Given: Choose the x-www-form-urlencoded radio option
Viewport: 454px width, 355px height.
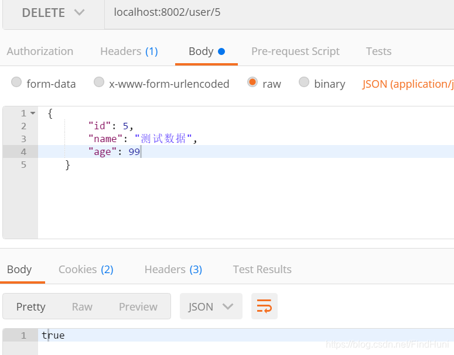Looking at the screenshot, I should click(x=99, y=82).
